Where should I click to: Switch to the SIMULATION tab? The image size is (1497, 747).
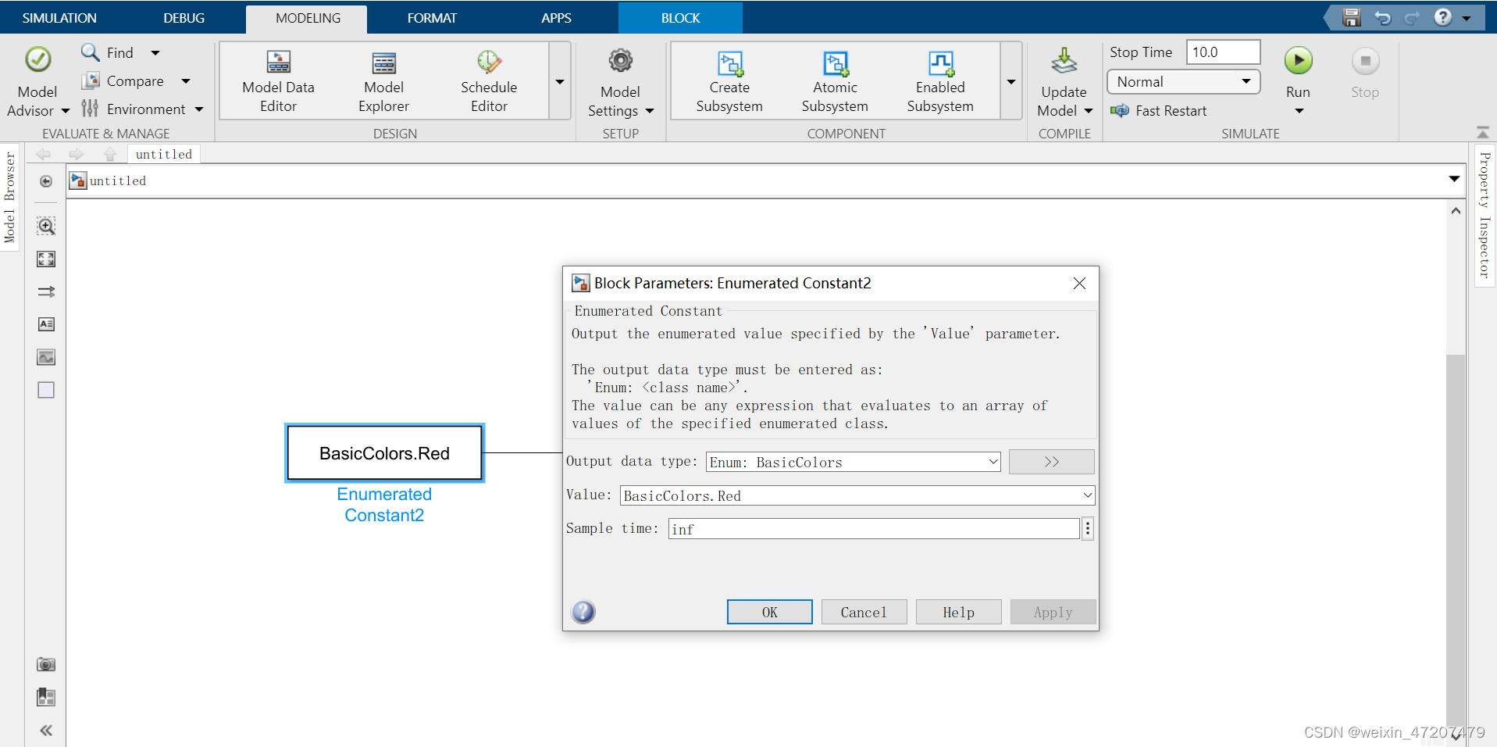click(x=59, y=18)
